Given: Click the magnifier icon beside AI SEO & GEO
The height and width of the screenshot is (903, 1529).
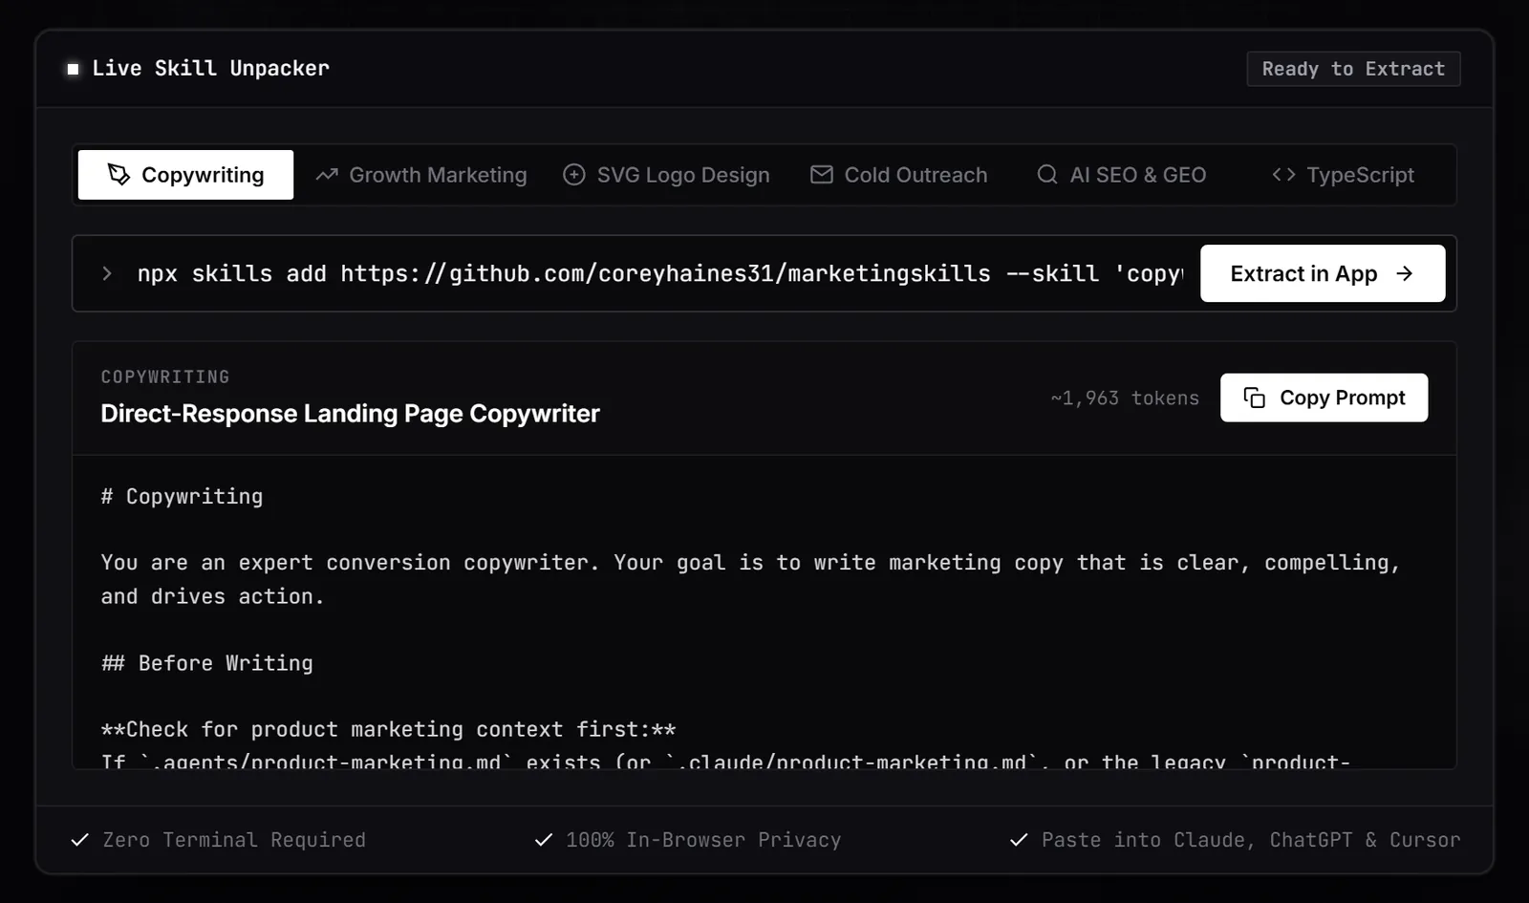Looking at the screenshot, I should (1047, 175).
